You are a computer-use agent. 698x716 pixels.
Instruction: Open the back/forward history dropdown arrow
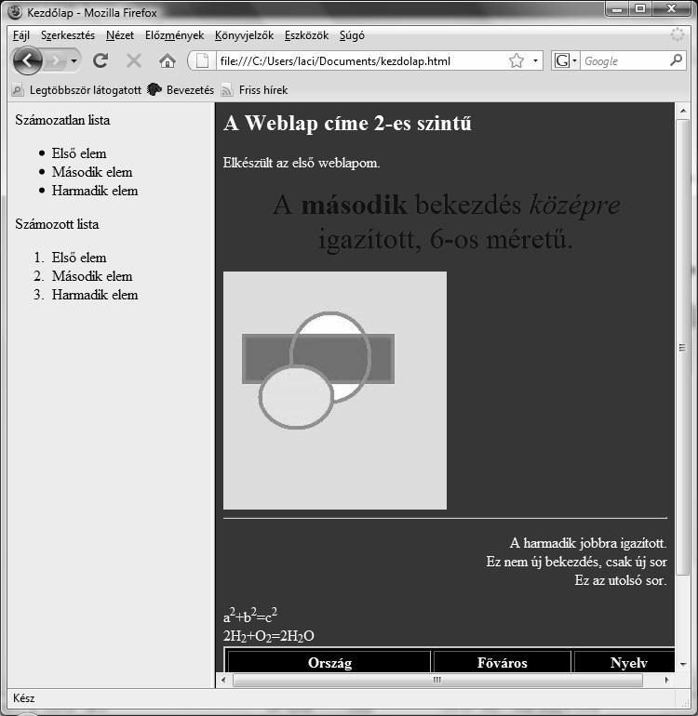coord(74,60)
